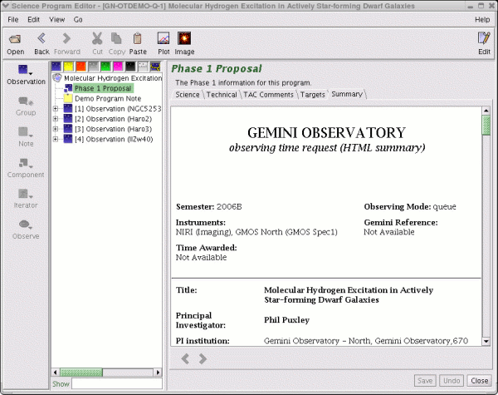Image resolution: width=498 pixels, height=395 pixels.
Task: Expand observation [4] IIZw40 node
Action: (x=56, y=139)
